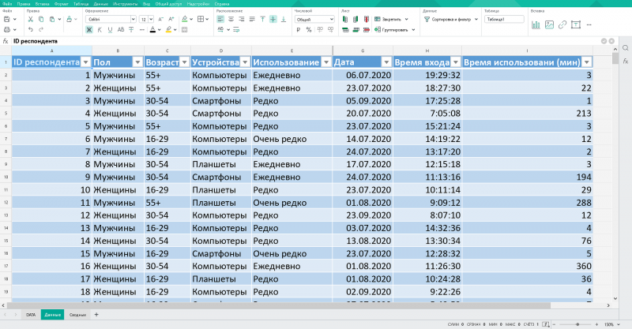The width and height of the screenshot is (632, 329).
Task: Click the percent number format icon
Action: (310, 29)
